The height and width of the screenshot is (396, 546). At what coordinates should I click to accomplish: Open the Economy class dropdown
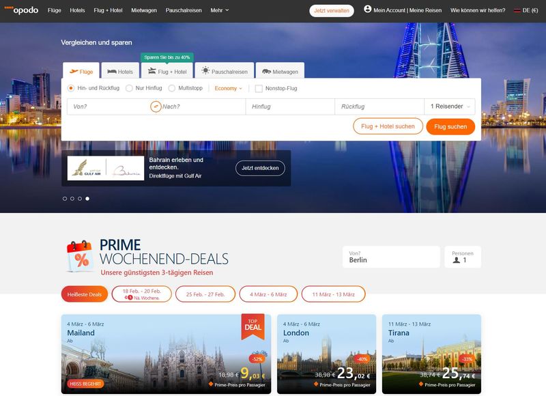tap(228, 88)
